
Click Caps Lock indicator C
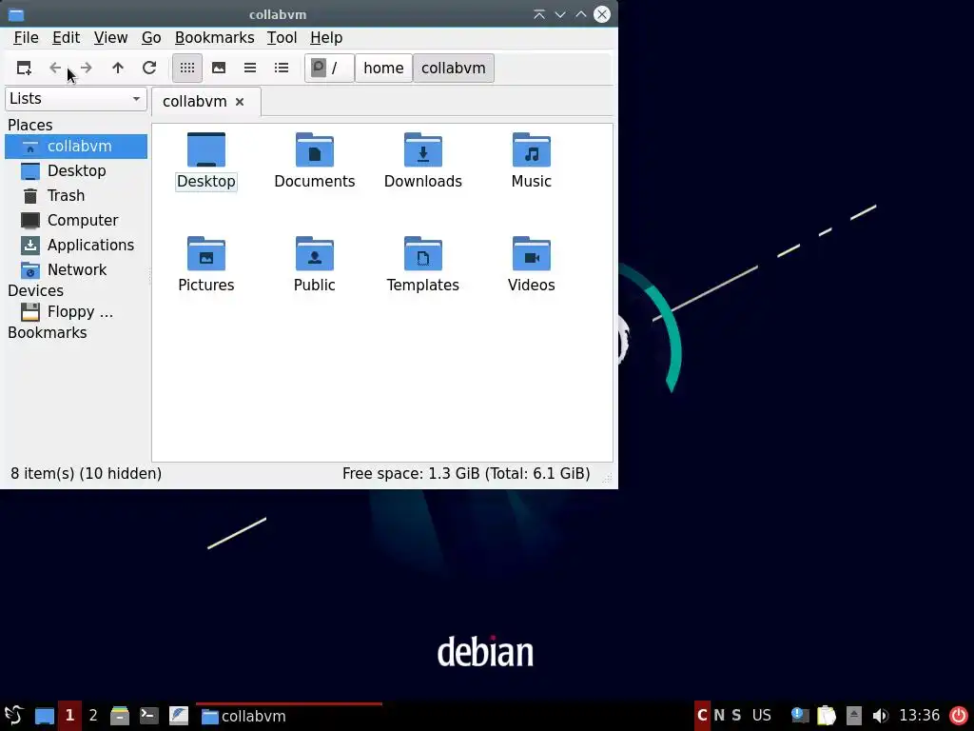702,716
